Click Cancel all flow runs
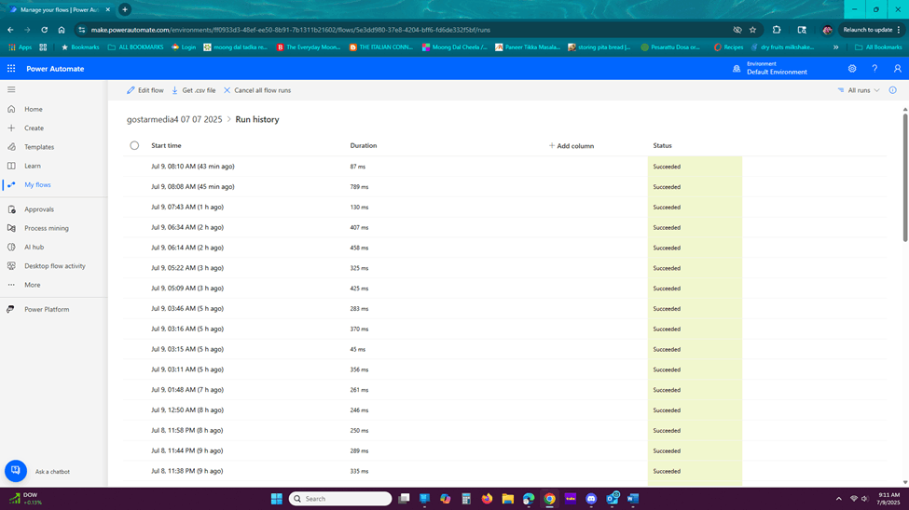 tap(257, 90)
